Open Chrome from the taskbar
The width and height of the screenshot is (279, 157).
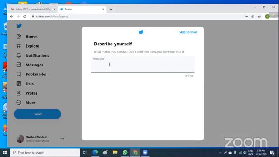click(x=135, y=153)
